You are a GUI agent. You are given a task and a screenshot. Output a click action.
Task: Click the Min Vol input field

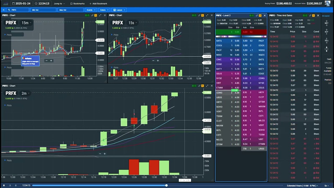pos(43,10)
